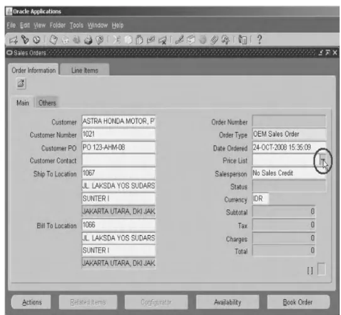Image resolution: width=341 pixels, height=315 pixels.
Task: Tick the checkbox next to the [ ] indicator
Action: [321, 269]
